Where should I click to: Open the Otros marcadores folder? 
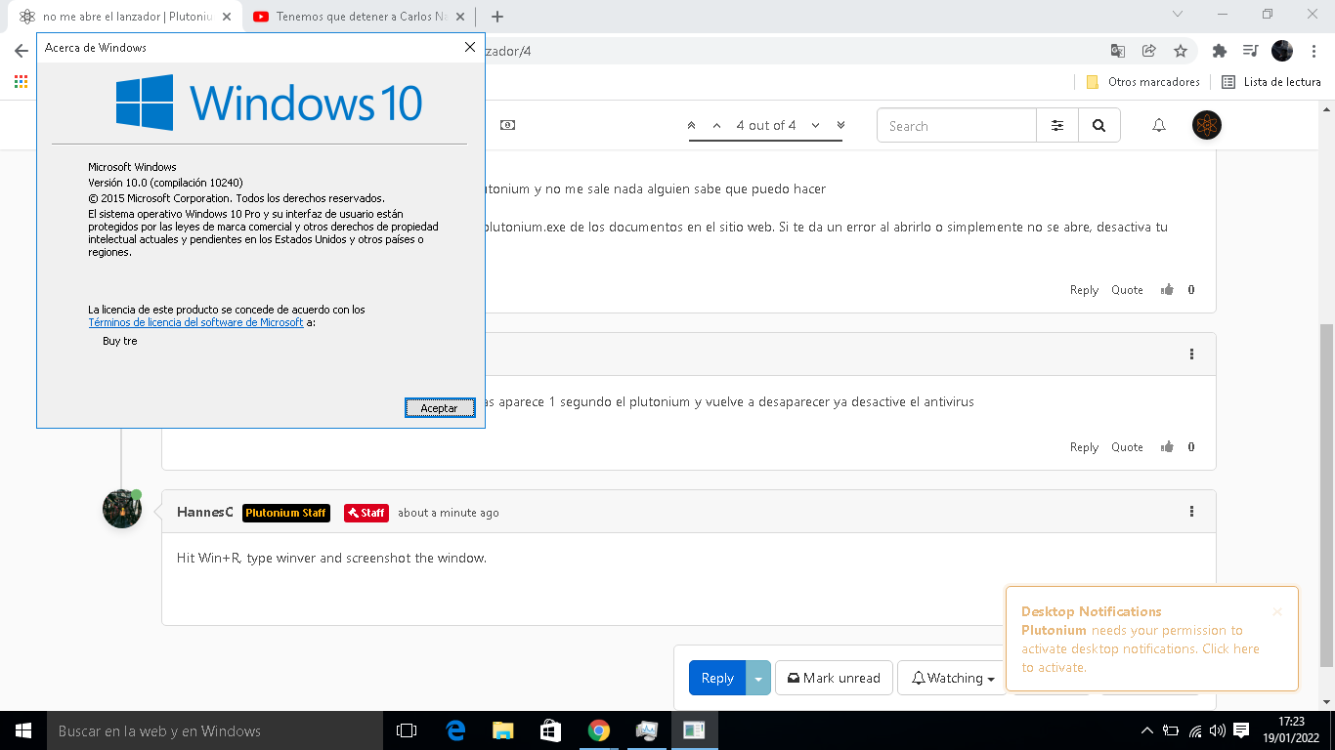coord(1142,82)
